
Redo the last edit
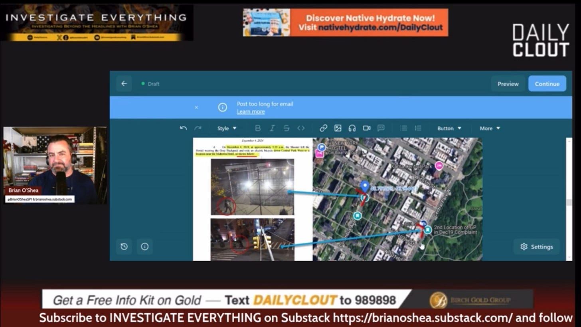[198, 128]
